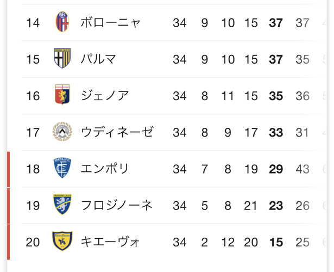Click the red relegation marker beside rank 18
Viewport: 334px width, 272px height.
(x=8, y=169)
